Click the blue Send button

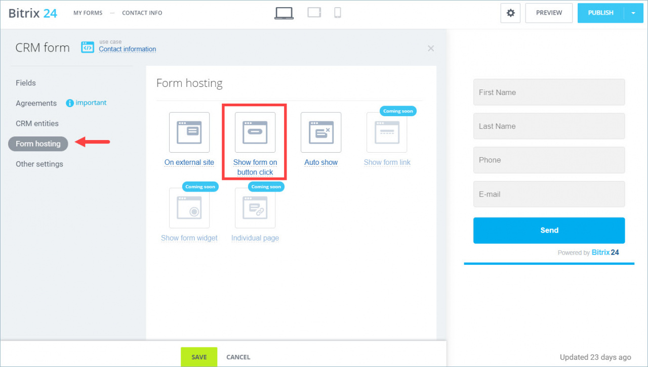tap(549, 231)
